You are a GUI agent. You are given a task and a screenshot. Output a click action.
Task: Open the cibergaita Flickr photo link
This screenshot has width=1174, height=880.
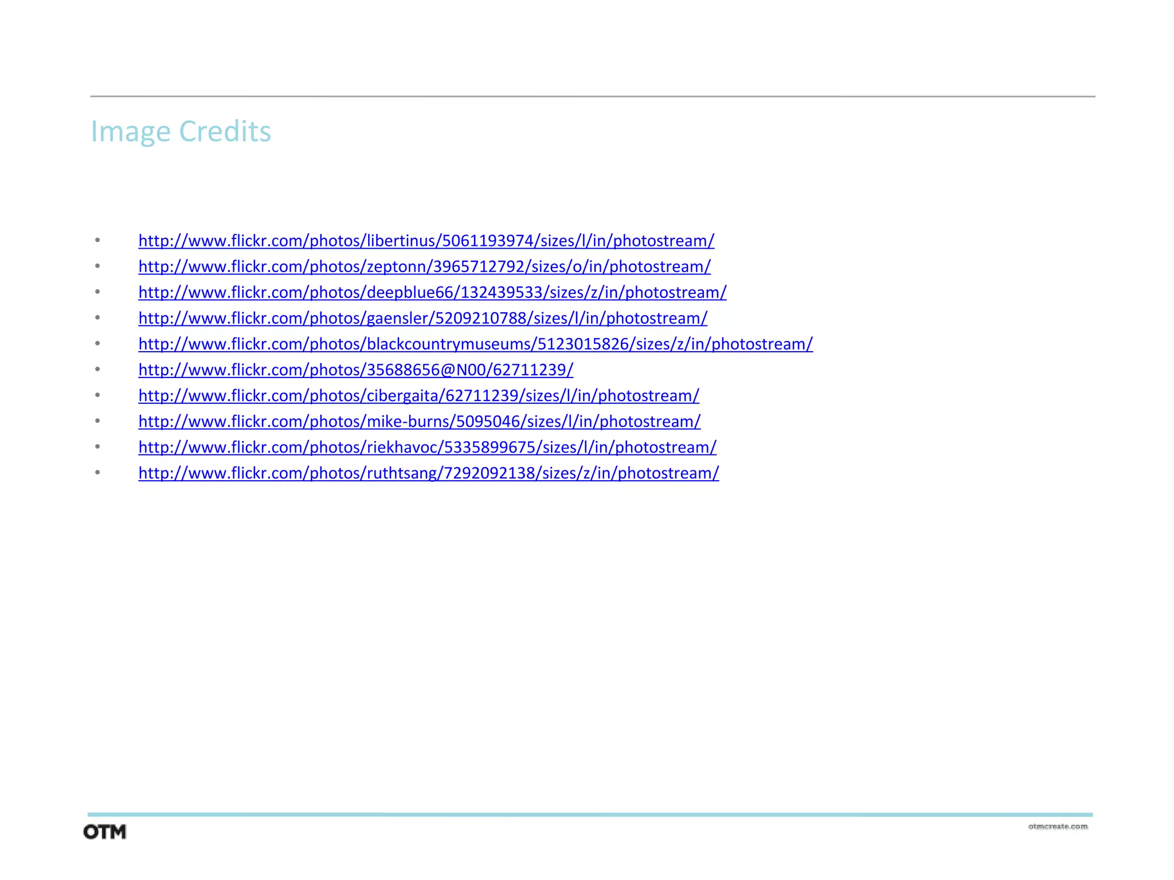pyautogui.click(x=418, y=395)
